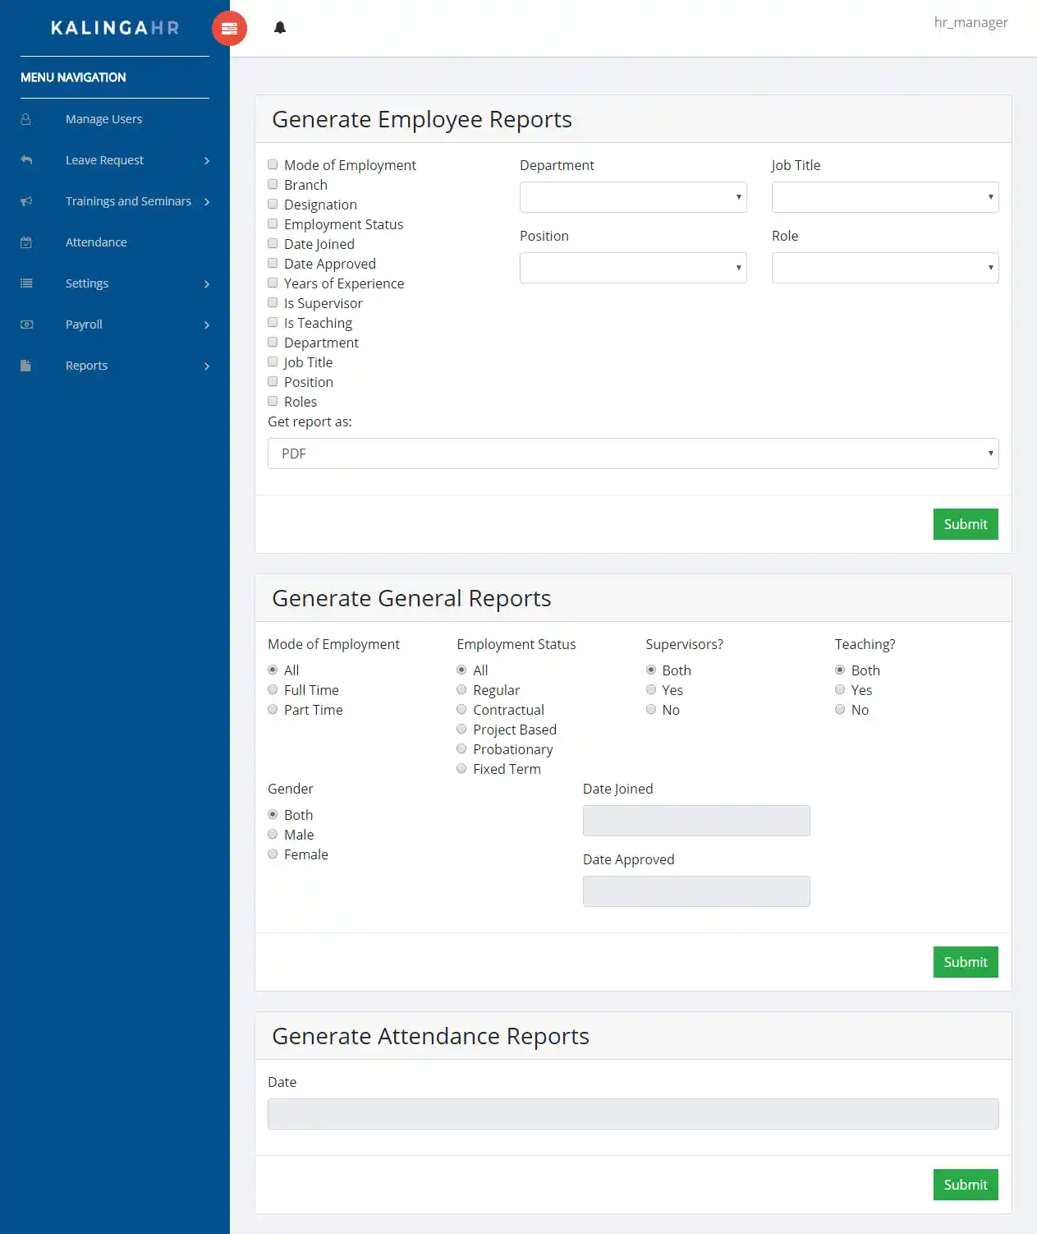Click the Date Approved input field
Screen dimensions: 1037x1234
(696, 891)
